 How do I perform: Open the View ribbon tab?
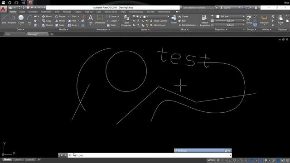(57, 12)
